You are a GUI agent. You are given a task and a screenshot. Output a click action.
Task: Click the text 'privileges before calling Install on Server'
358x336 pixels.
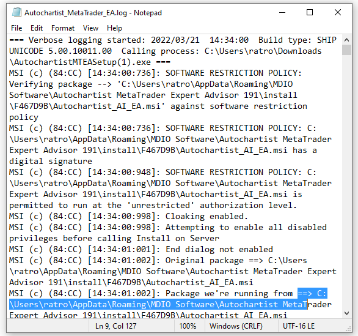click(x=114, y=238)
